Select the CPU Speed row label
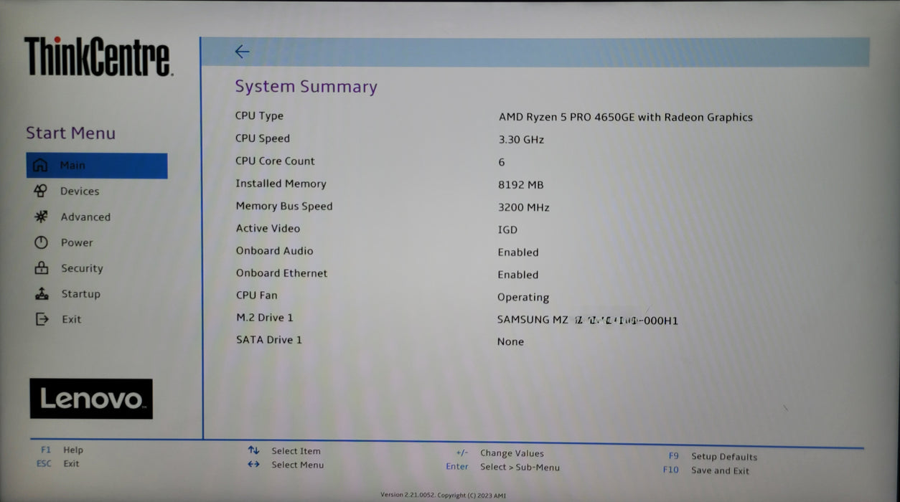 coord(263,138)
